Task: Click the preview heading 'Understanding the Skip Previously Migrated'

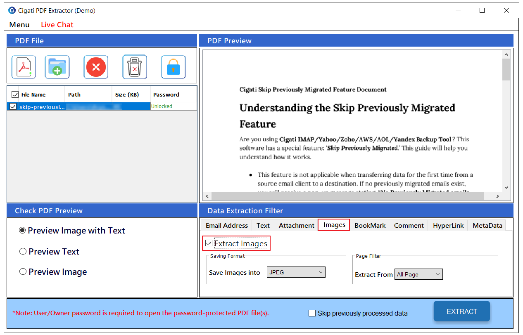Action: (347, 108)
